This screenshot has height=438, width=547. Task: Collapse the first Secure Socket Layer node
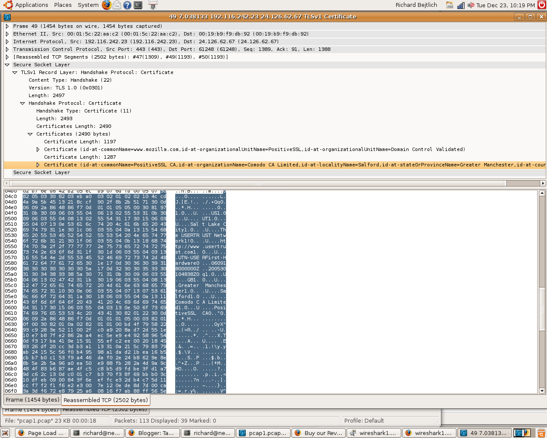(x=7, y=65)
